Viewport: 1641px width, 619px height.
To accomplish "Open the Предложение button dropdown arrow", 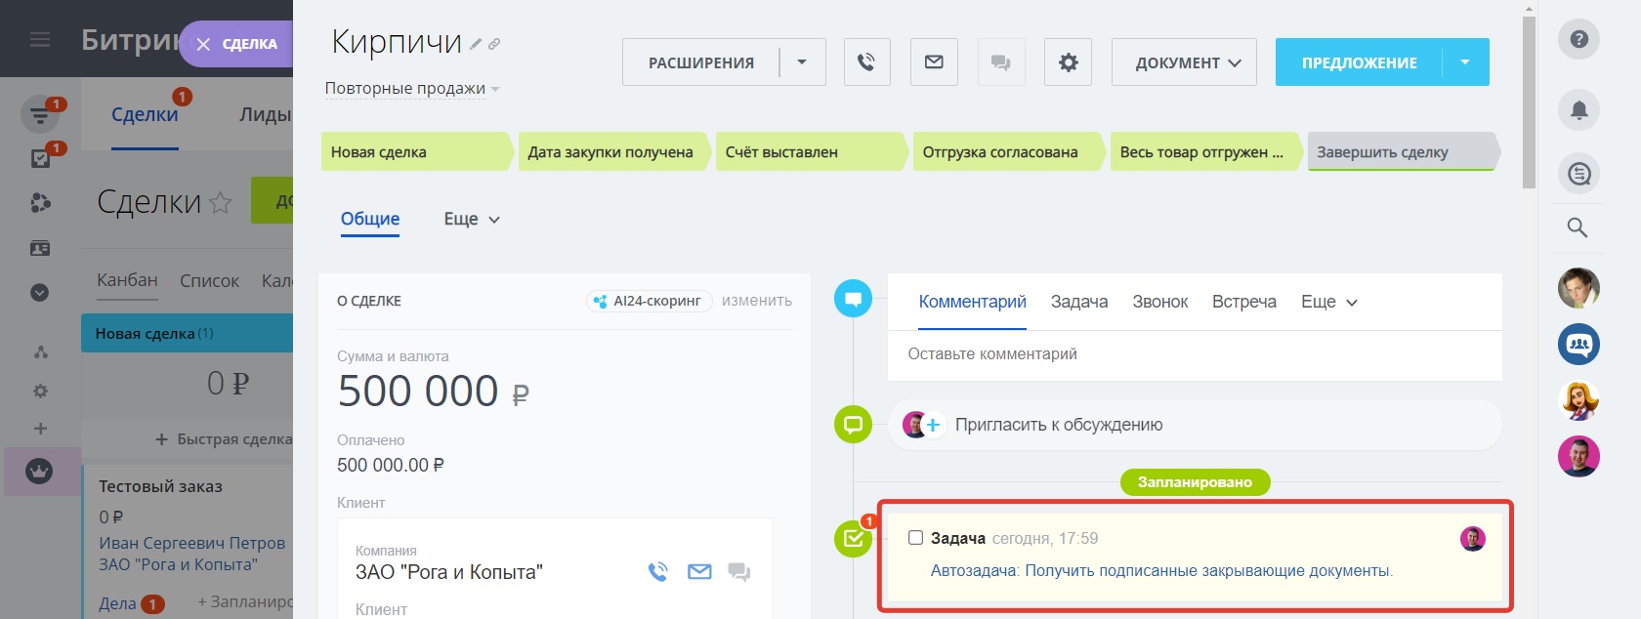I will 1465,62.
